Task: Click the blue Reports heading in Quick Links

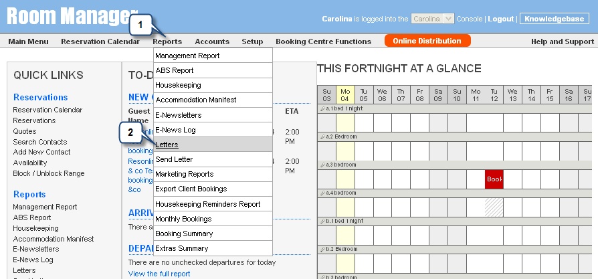Action: [29, 194]
